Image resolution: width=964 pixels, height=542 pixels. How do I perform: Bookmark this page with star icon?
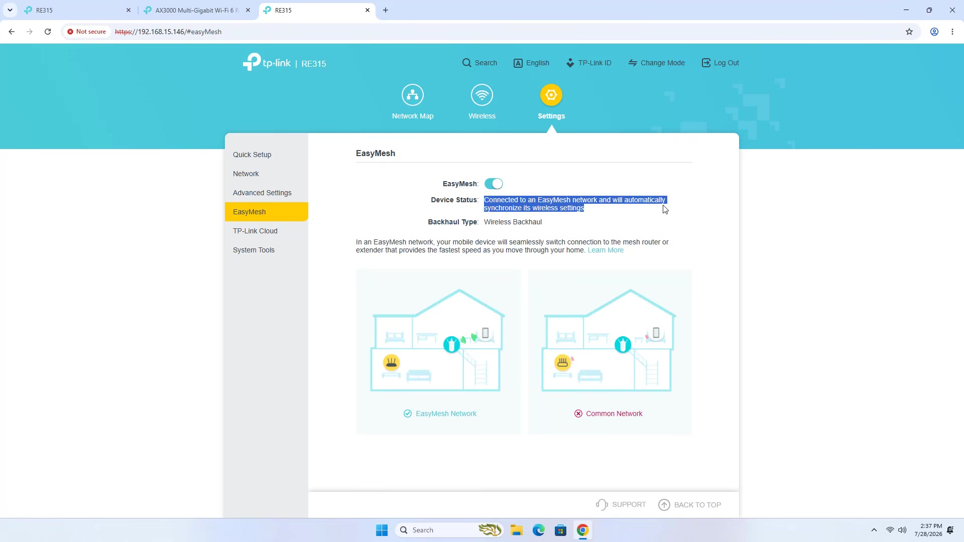click(909, 32)
